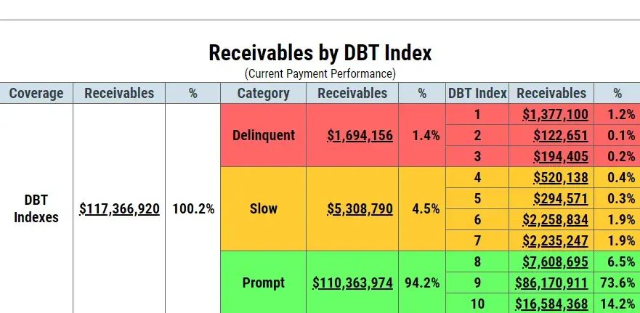Image resolution: width=640 pixels, height=313 pixels.
Task: Click the DBT Indexes coverage cell
Action: (x=36, y=208)
